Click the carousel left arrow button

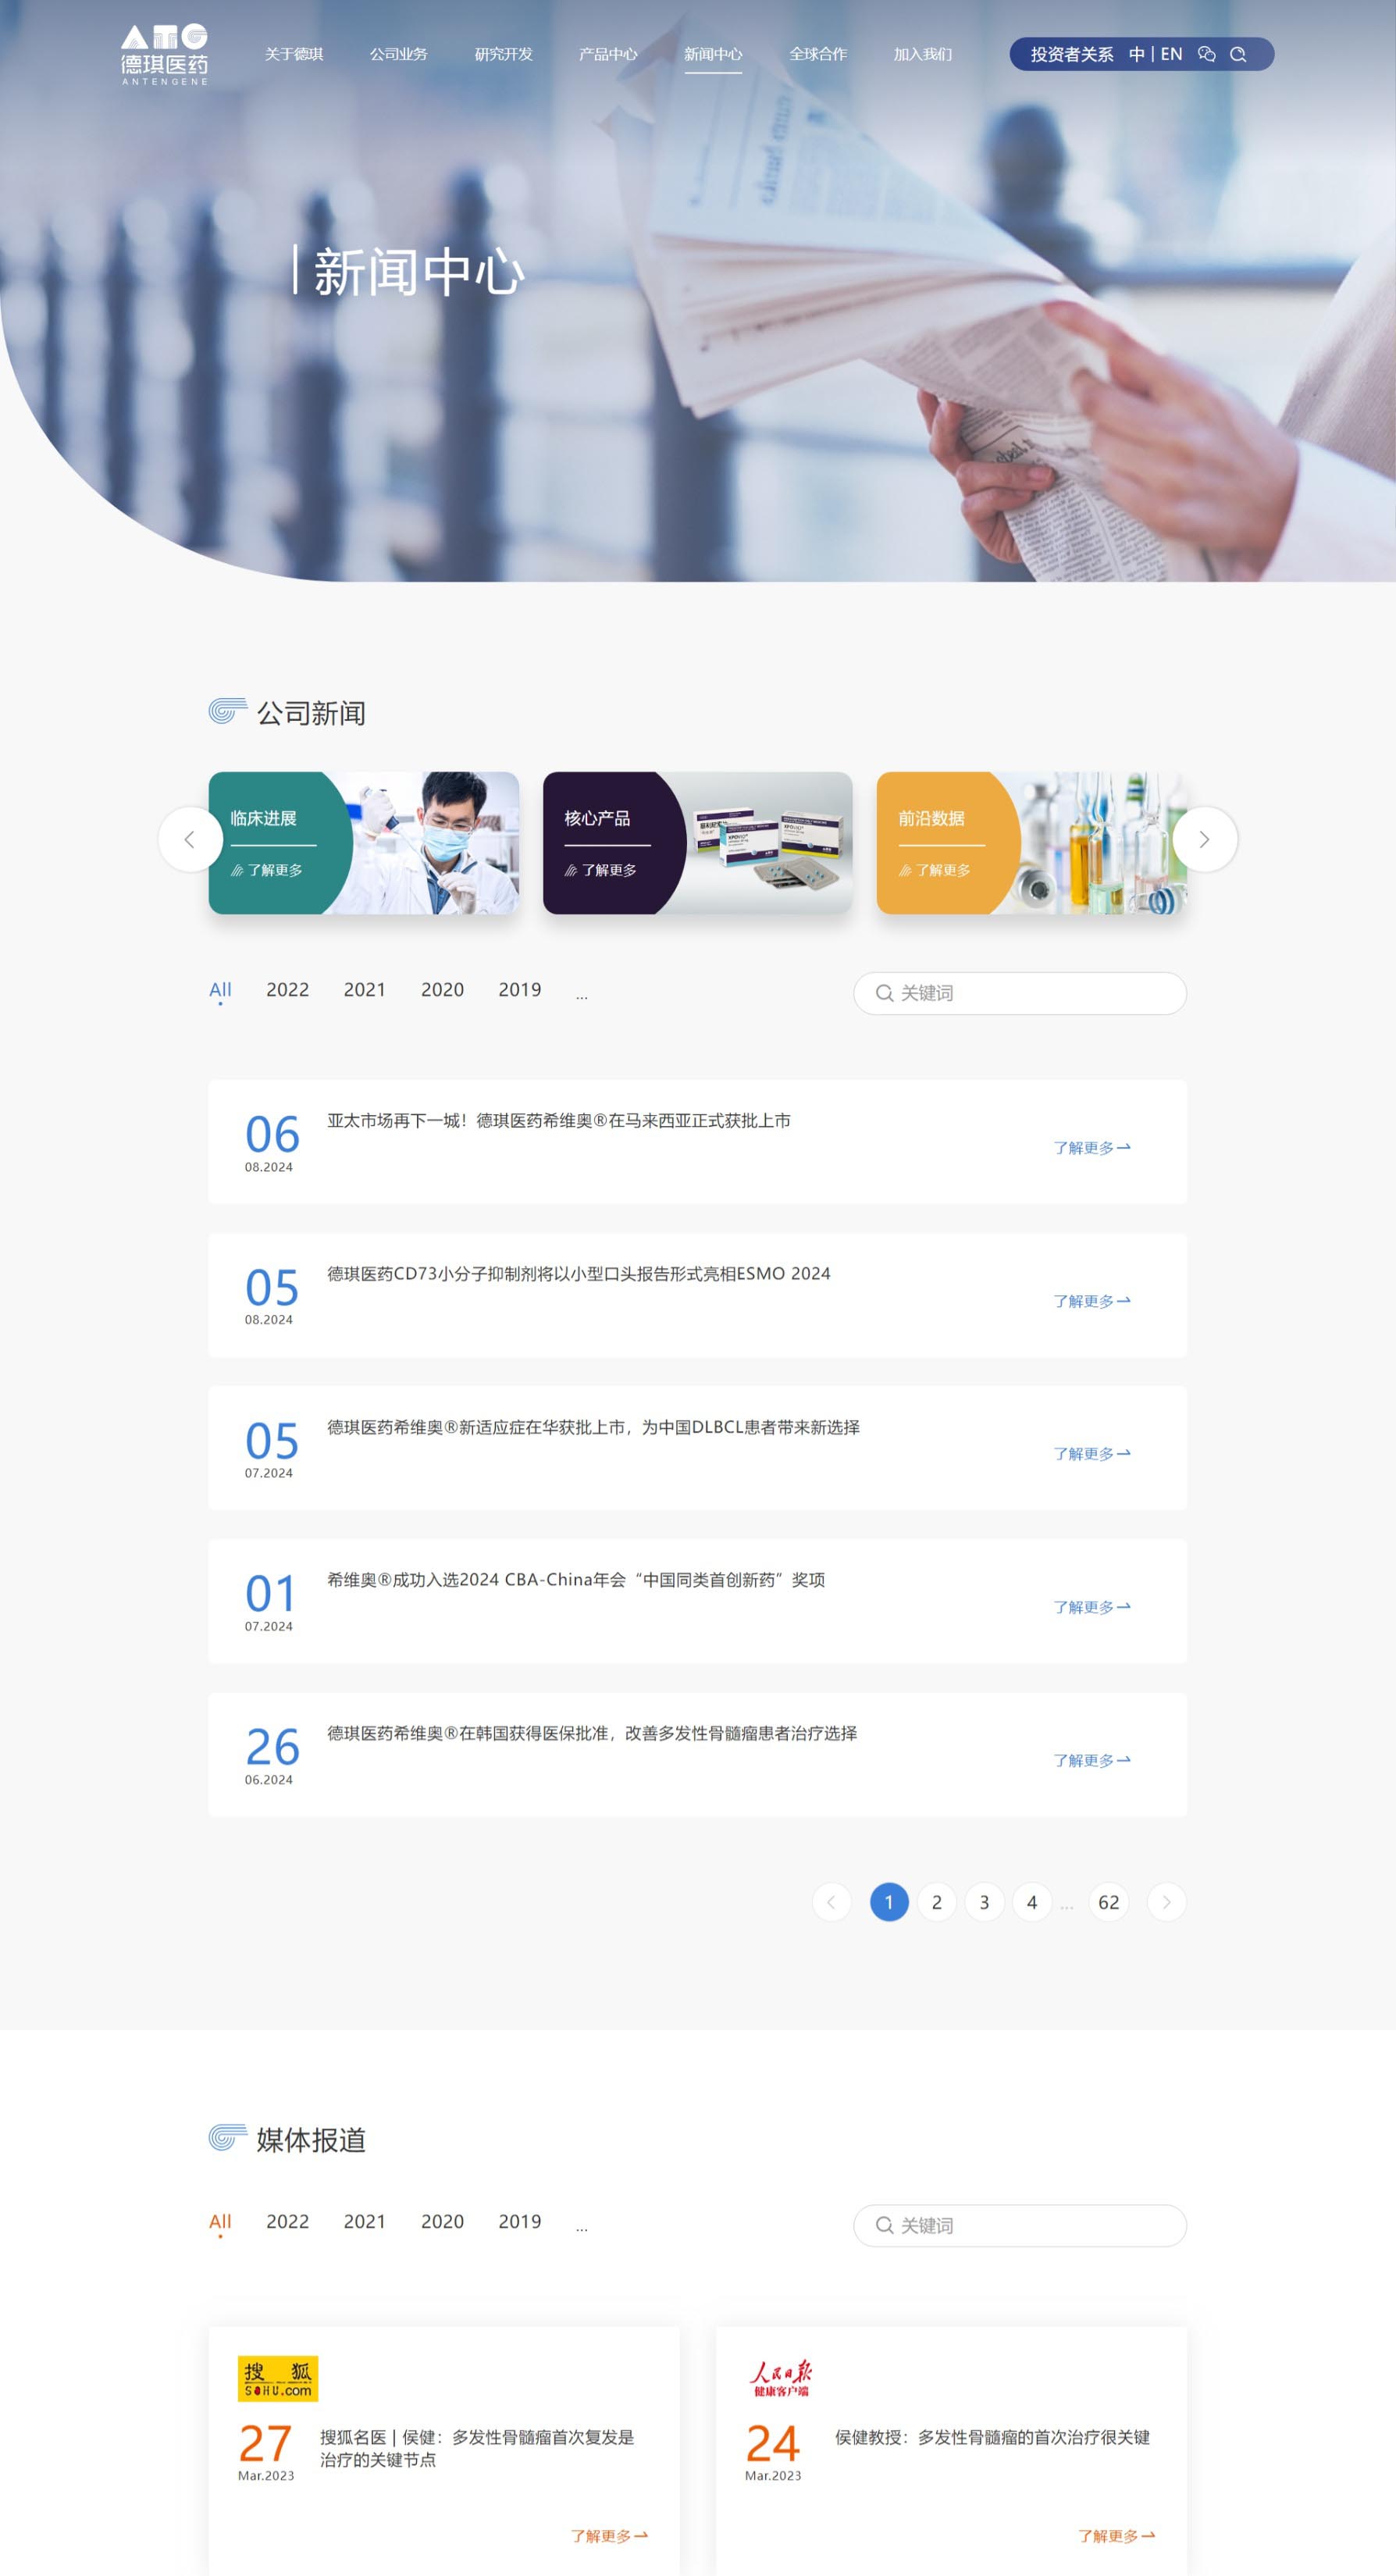190,839
